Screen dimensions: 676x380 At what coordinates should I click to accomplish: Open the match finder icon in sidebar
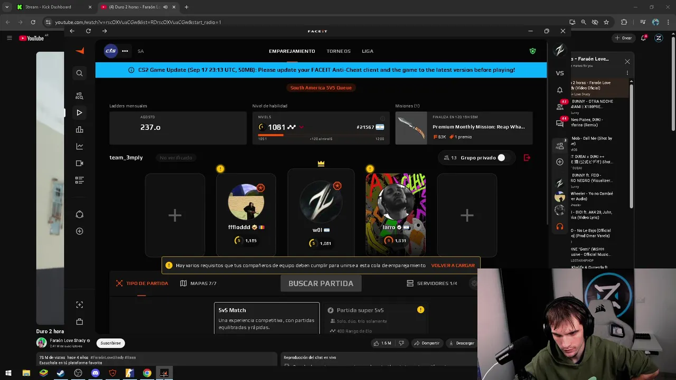click(x=79, y=96)
